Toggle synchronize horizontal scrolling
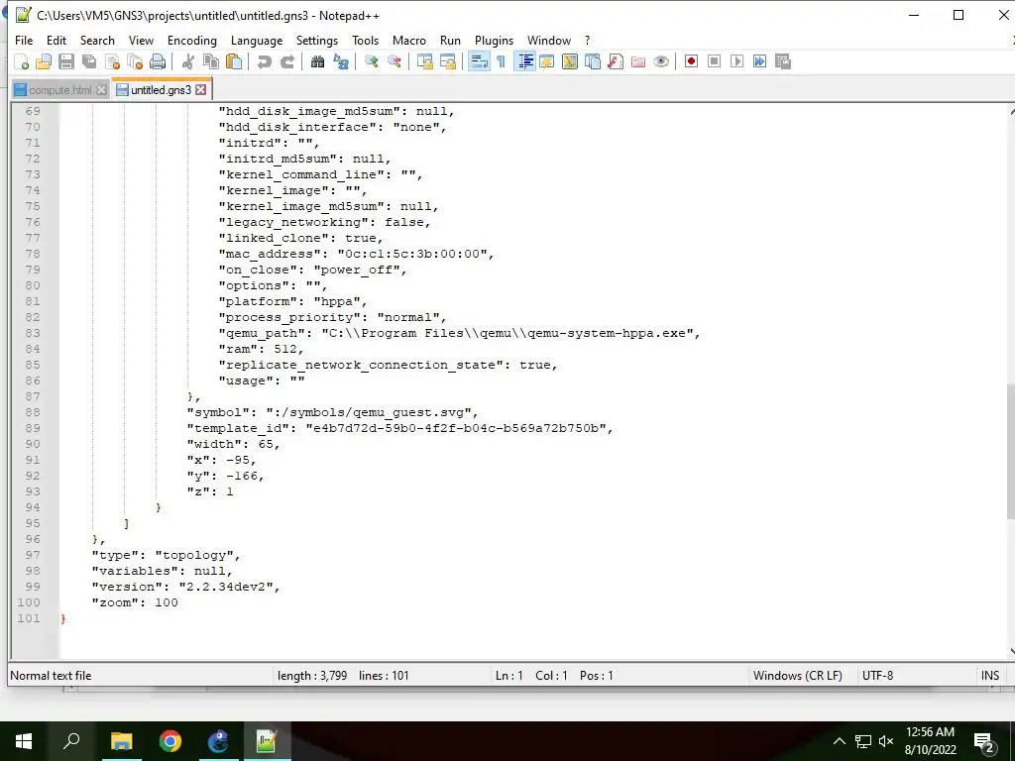 point(448,61)
